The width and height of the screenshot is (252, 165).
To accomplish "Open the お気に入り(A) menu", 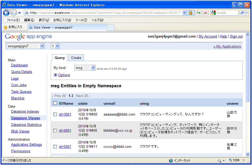I will click(x=62, y=20).
